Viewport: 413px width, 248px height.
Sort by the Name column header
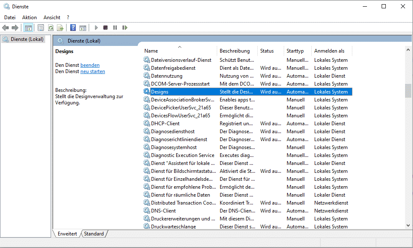[x=180, y=51]
